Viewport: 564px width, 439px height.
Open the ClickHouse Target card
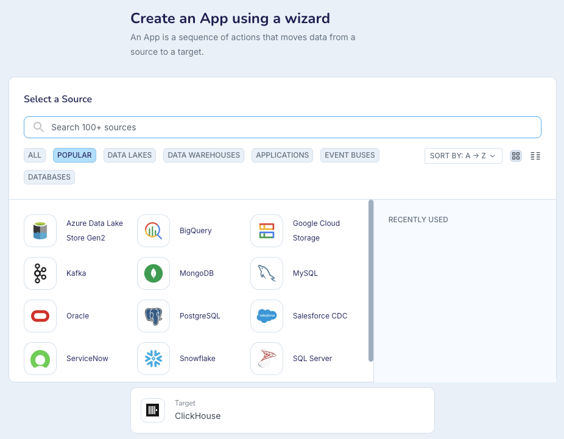(x=283, y=410)
